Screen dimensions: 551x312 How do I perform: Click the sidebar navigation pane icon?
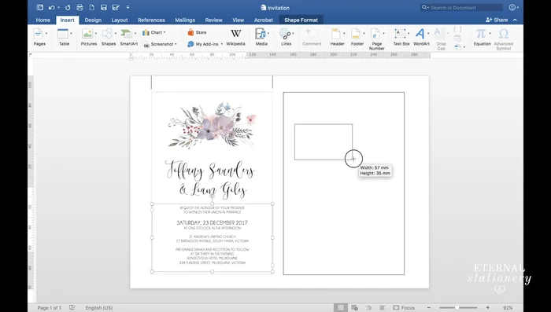[x=39, y=7]
